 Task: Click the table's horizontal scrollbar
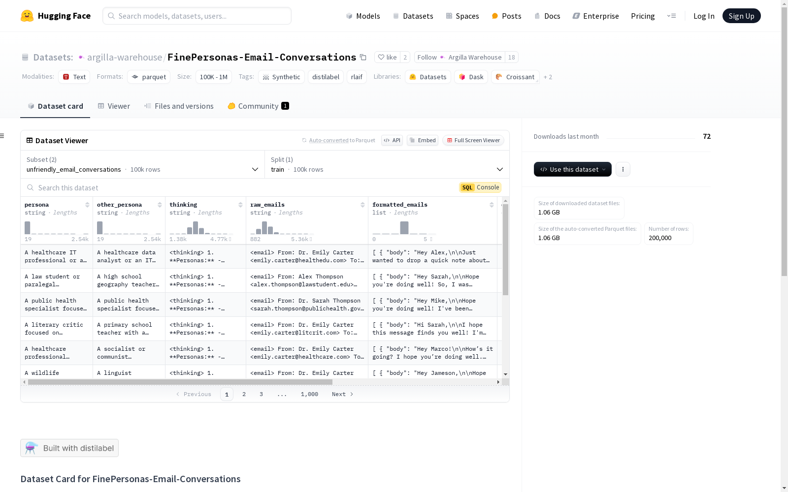point(180,382)
